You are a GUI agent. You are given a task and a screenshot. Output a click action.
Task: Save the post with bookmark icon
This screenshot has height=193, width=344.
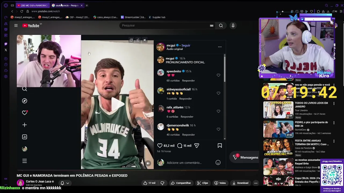pos(220,146)
